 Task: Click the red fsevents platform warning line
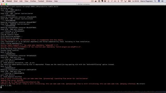(32, 40)
